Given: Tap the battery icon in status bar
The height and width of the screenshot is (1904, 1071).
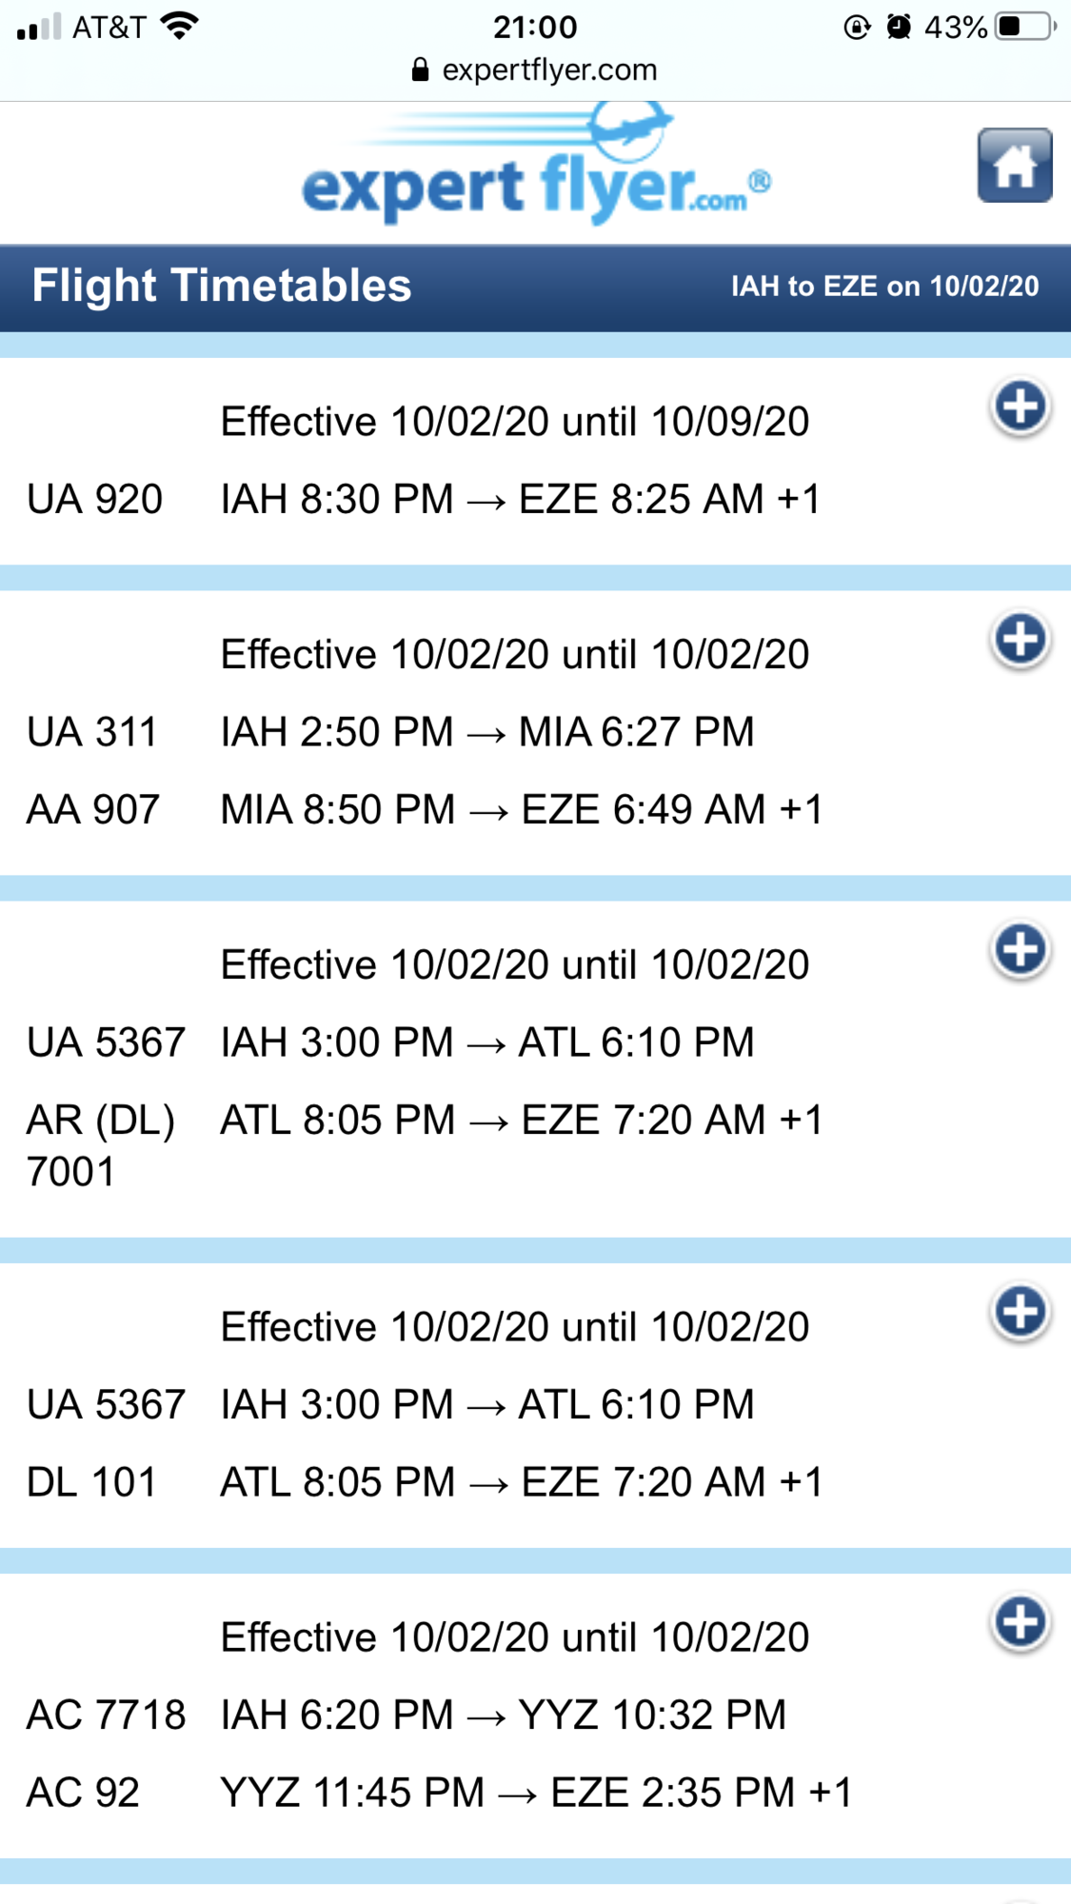Looking at the screenshot, I should pyautogui.click(x=1025, y=27).
